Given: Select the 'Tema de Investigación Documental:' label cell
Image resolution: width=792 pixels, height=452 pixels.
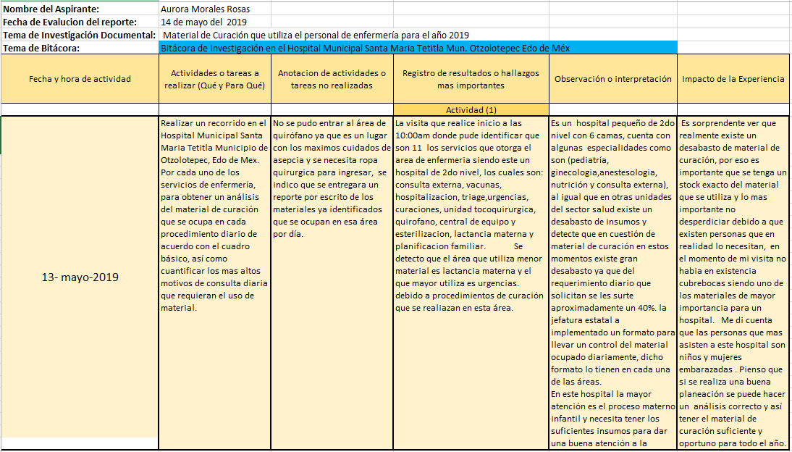Looking at the screenshot, I should click(x=79, y=35).
